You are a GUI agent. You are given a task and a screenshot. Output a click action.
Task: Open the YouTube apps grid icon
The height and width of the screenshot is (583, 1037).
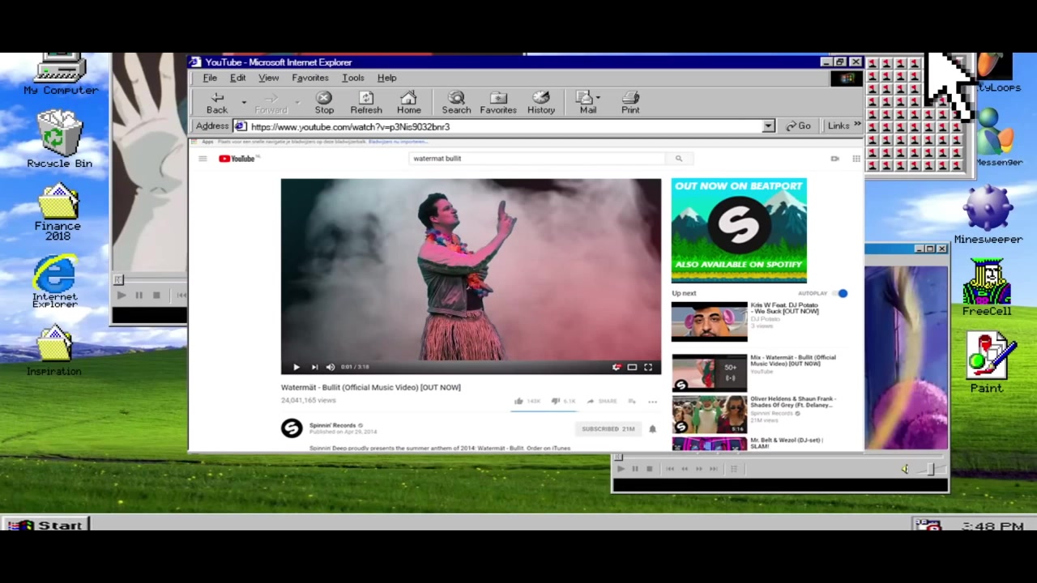(856, 159)
